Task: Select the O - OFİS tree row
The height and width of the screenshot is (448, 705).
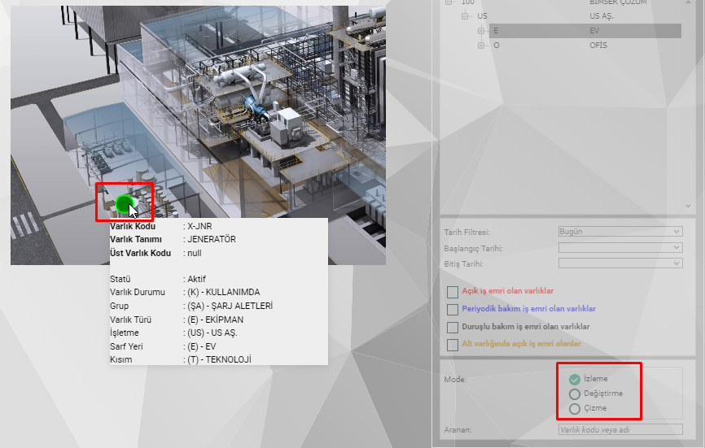Action: click(585, 46)
